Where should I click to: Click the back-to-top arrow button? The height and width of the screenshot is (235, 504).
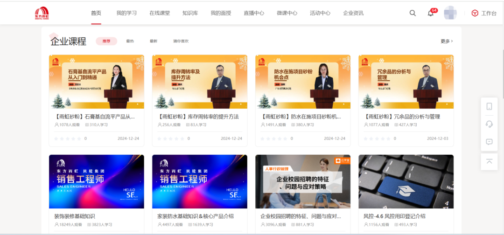pyautogui.click(x=489, y=162)
